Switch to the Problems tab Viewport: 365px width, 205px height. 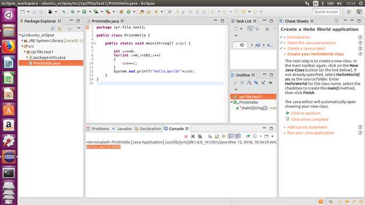coord(98,129)
